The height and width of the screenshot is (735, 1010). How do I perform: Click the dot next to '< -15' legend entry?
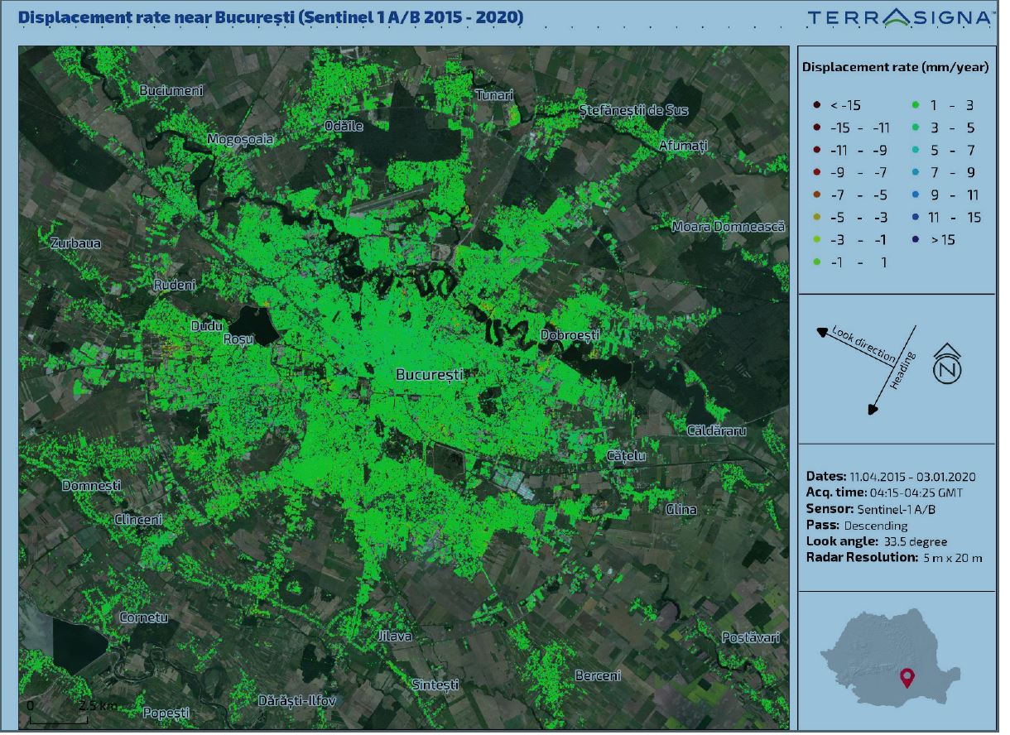pos(816,105)
